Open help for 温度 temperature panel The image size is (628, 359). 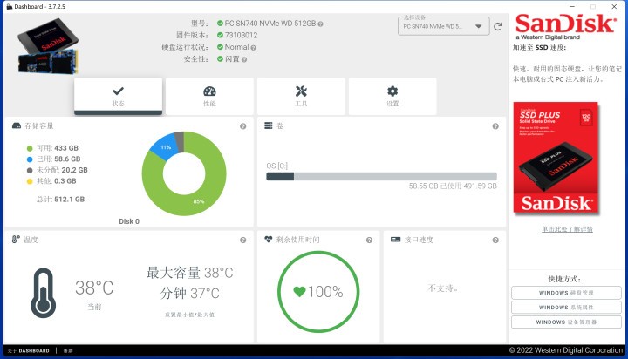click(242, 240)
